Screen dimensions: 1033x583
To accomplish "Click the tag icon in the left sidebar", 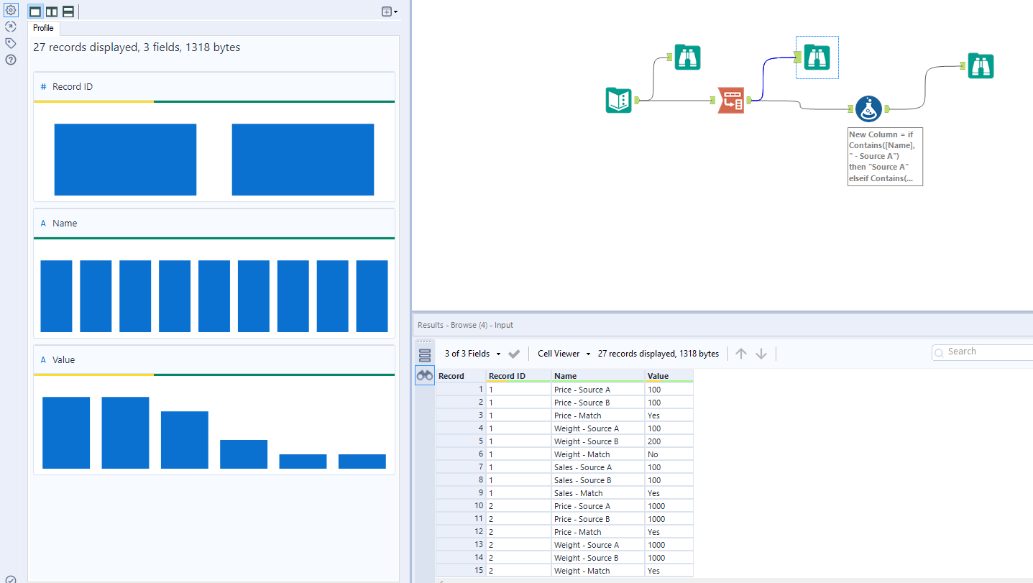I will pos(10,43).
